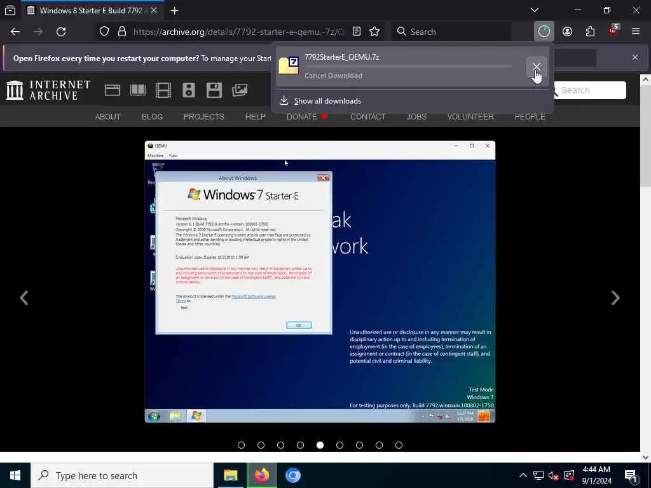Select the second carousel dot
Viewport: 651px width, 488px height.
pyautogui.click(x=261, y=445)
